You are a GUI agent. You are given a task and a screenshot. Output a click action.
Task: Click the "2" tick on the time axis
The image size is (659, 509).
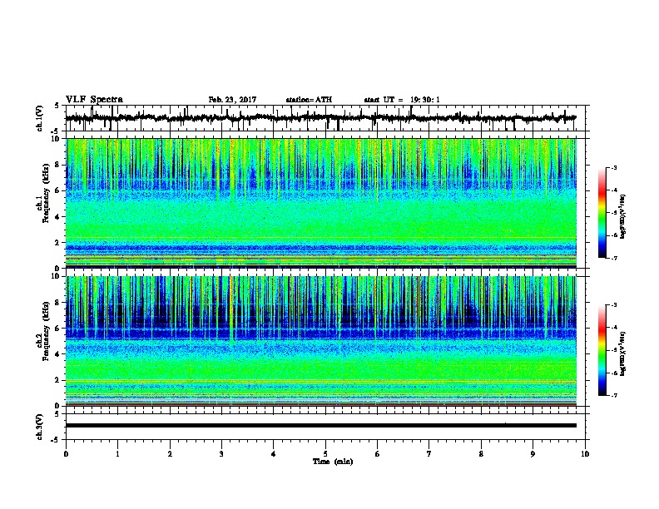click(170, 454)
